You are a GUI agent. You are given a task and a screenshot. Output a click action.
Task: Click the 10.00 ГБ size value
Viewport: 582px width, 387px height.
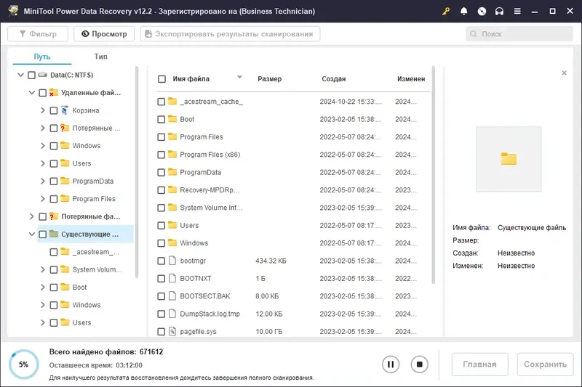click(268, 331)
